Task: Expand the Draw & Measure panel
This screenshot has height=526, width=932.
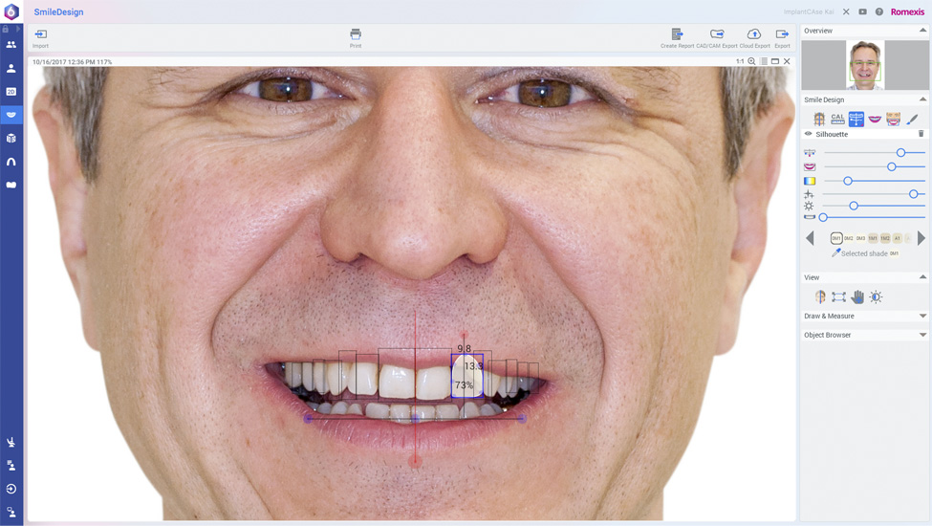Action: 922,316
